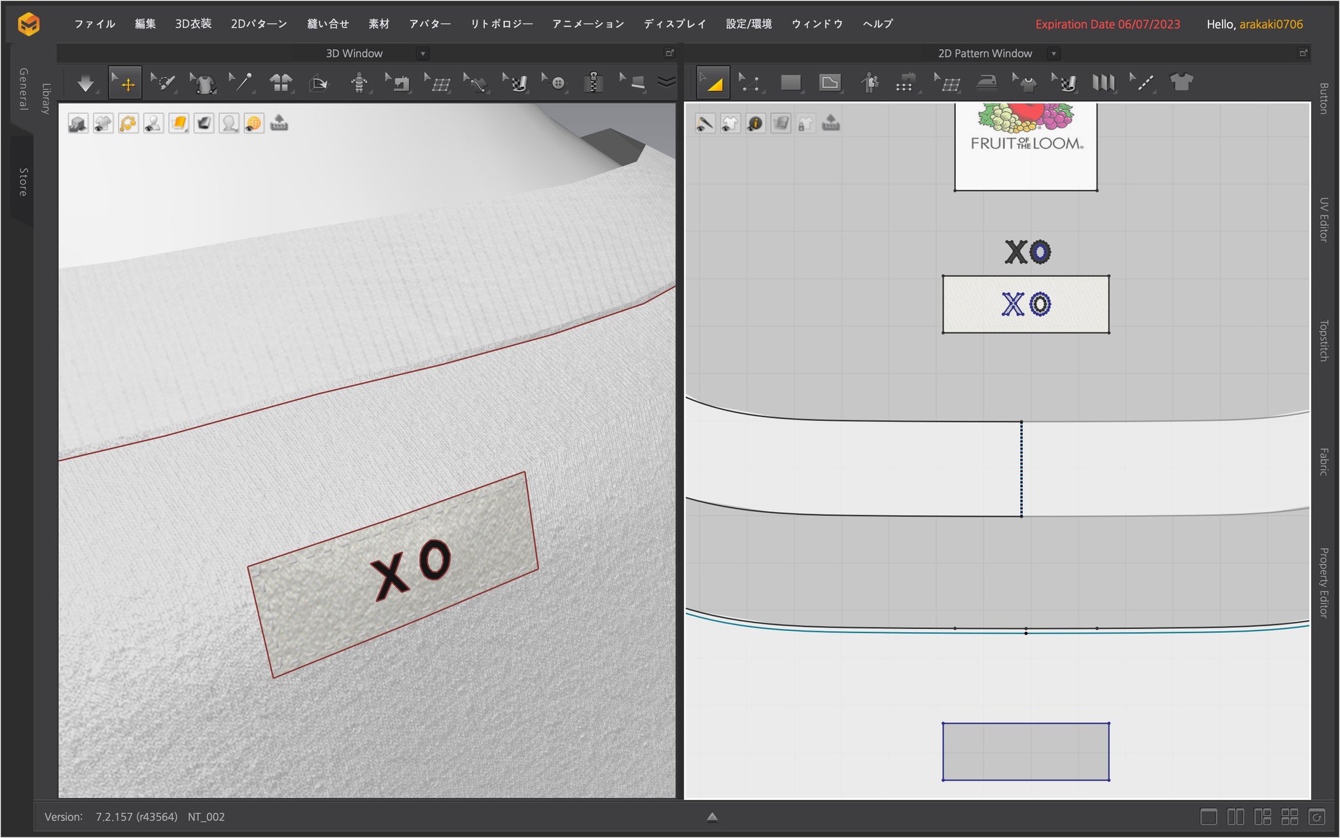The image size is (1340, 838).
Task: Select the Zipper tool
Action: point(593,83)
